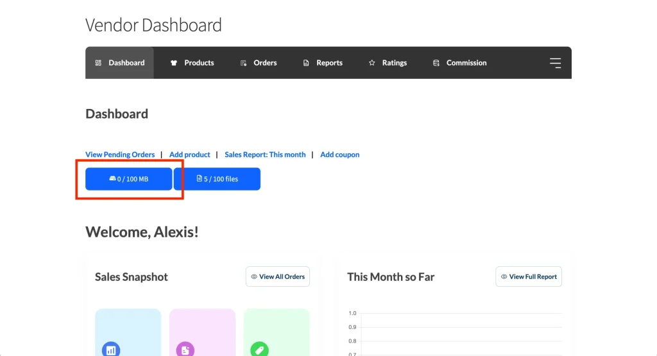Click the View Full Report button
The image size is (657, 356).
pos(529,277)
